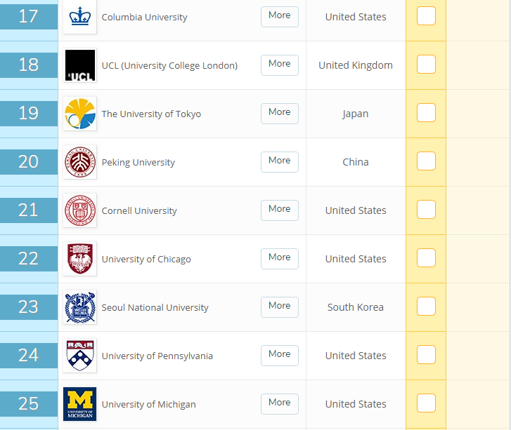Click the University of Tokyo ginkgo logo
511x430 pixels.
[79, 114]
